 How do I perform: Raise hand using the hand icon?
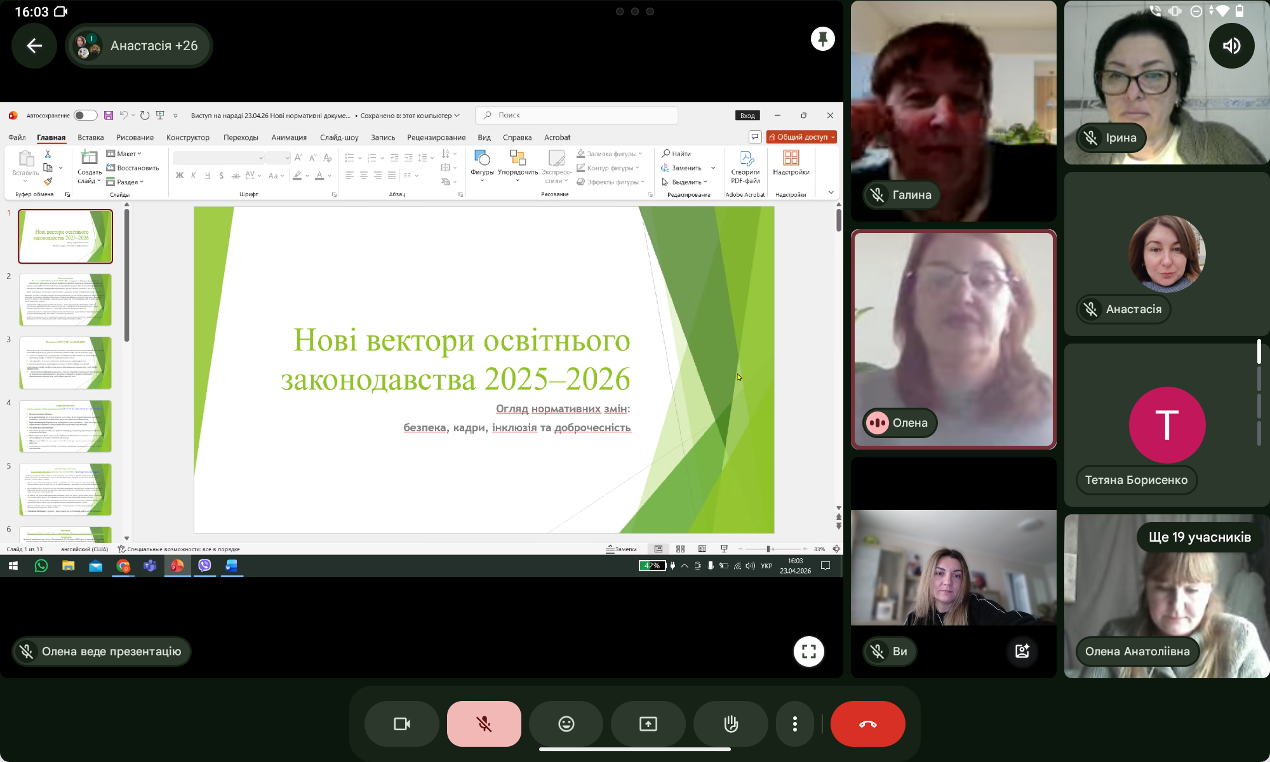pos(730,724)
